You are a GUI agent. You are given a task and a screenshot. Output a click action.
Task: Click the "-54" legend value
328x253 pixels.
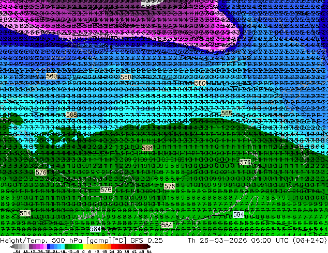coord(17,251)
